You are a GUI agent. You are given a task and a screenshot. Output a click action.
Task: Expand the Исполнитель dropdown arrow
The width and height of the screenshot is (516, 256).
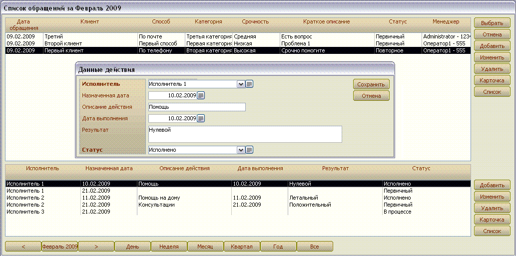(x=241, y=84)
